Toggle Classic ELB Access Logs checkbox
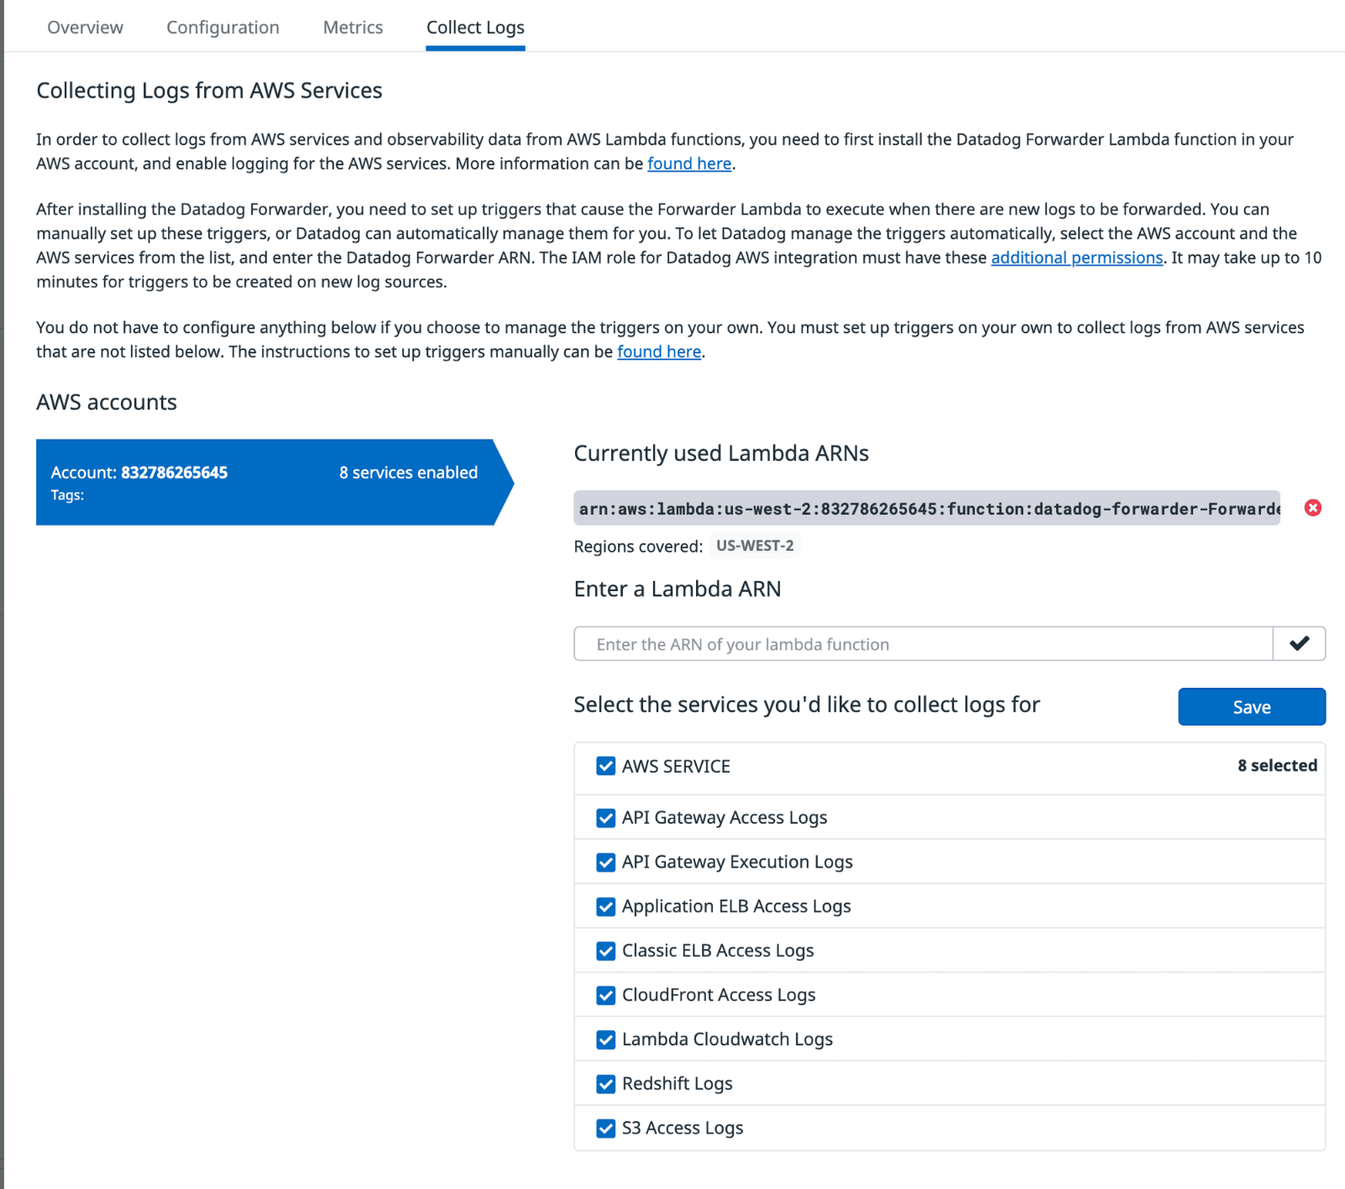Screen dimensions: 1345x1189 tap(605, 951)
